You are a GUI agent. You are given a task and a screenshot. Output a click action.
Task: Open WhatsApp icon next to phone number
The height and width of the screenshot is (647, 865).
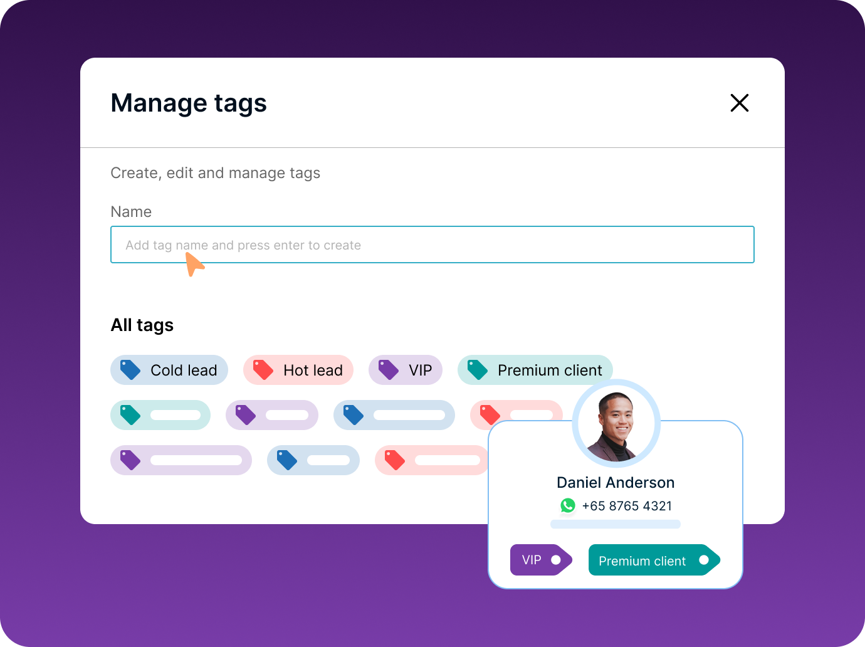tap(568, 505)
